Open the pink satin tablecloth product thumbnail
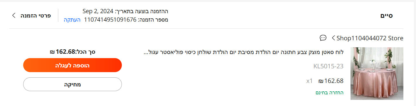 tap(377, 74)
